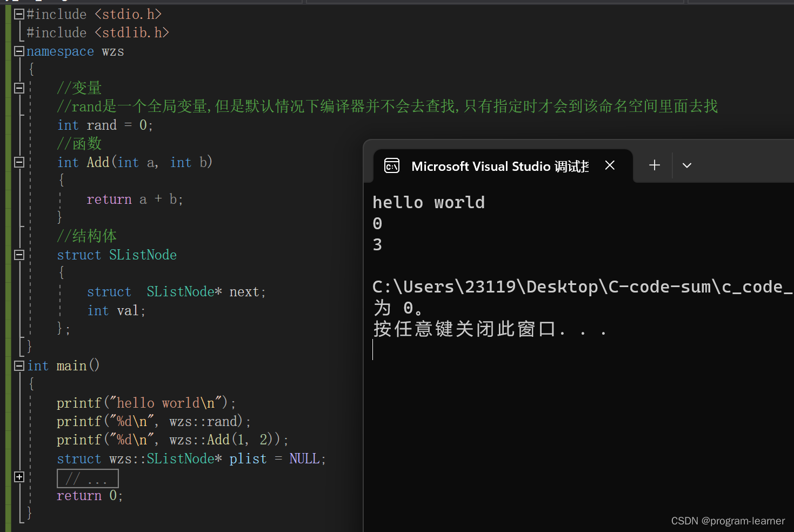Viewport: 794px width, 532px height.
Task: Collapse the struct SListNode block
Action: click(19, 255)
